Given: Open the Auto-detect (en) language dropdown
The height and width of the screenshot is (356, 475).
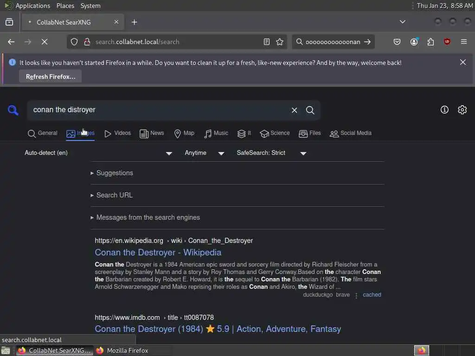Looking at the screenshot, I should click(98, 153).
